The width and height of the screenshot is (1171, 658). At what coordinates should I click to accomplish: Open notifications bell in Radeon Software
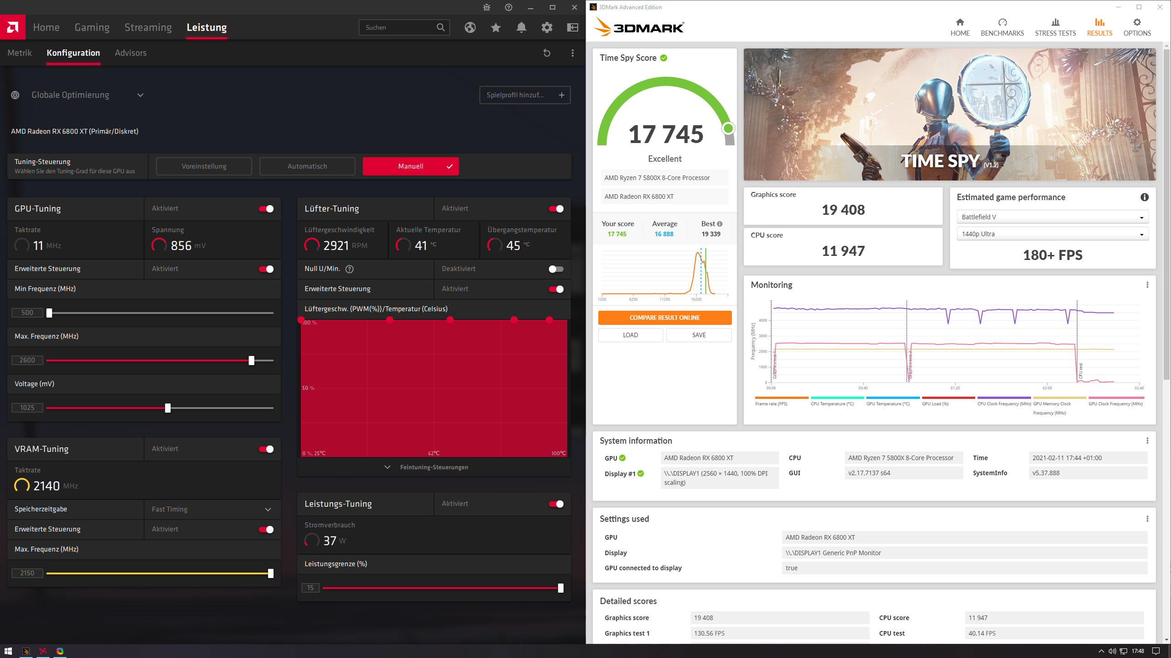[x=521, y=27]
